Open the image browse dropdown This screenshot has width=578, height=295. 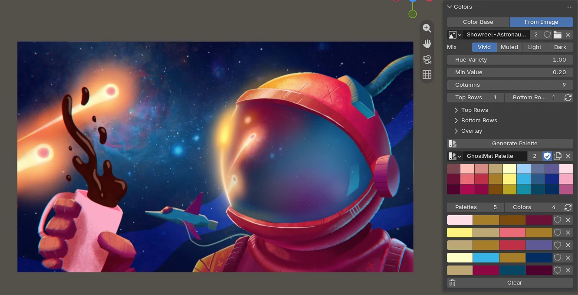click(455, 35)
